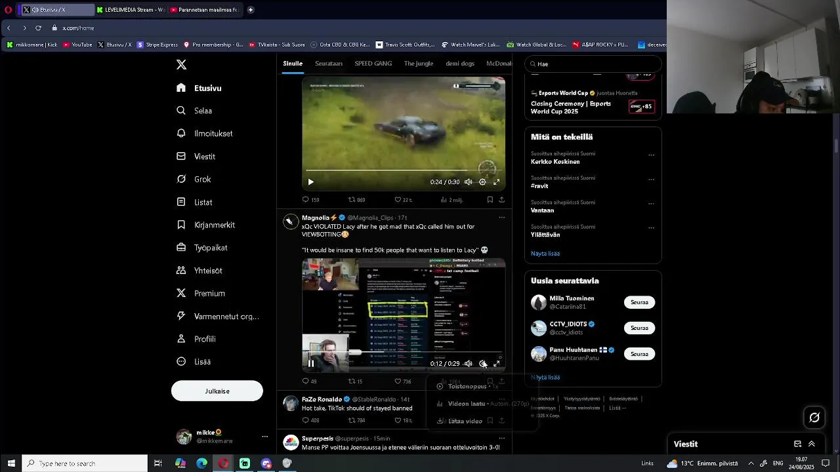Open account menu dots next to mikke
The width and height of the screenshot is (840, 472).
[265, 437]
